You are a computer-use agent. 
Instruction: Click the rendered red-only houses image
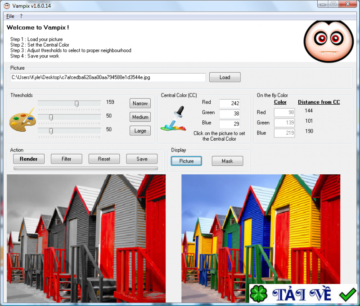[x=86, y=239]
